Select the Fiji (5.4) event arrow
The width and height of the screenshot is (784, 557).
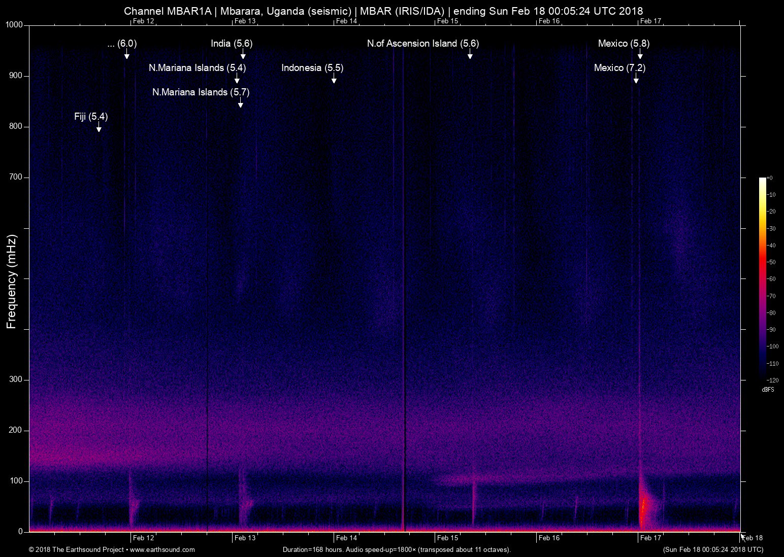99,129
